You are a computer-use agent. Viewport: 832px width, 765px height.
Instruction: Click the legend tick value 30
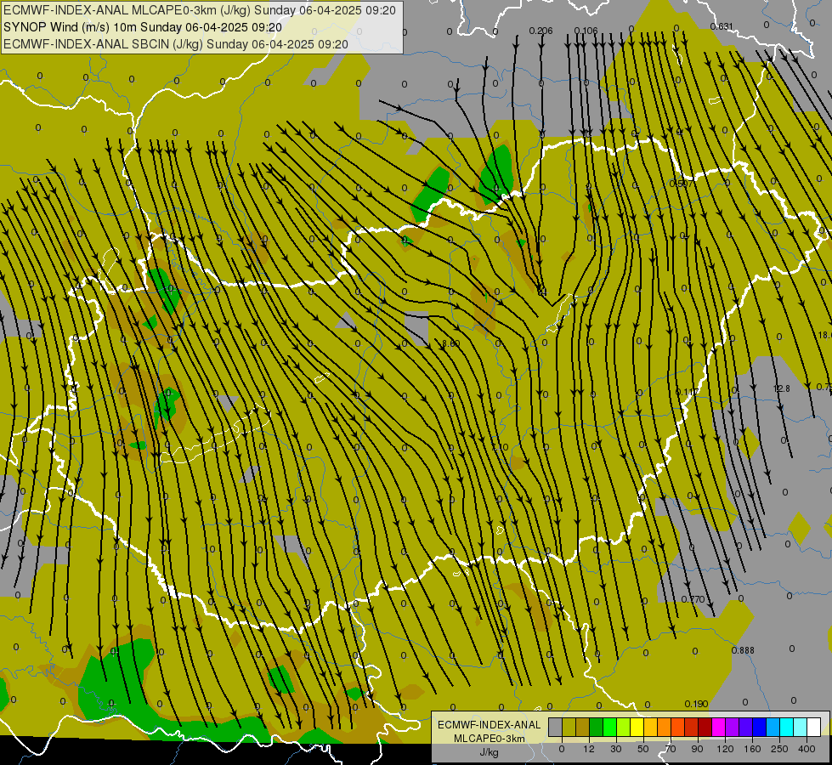(x=616, y=749)
